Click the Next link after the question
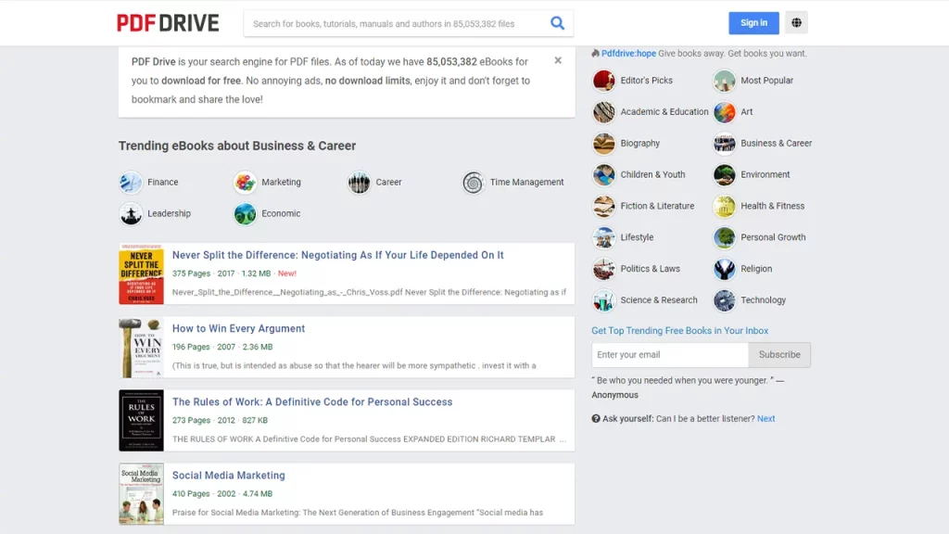 coord(766,418)
